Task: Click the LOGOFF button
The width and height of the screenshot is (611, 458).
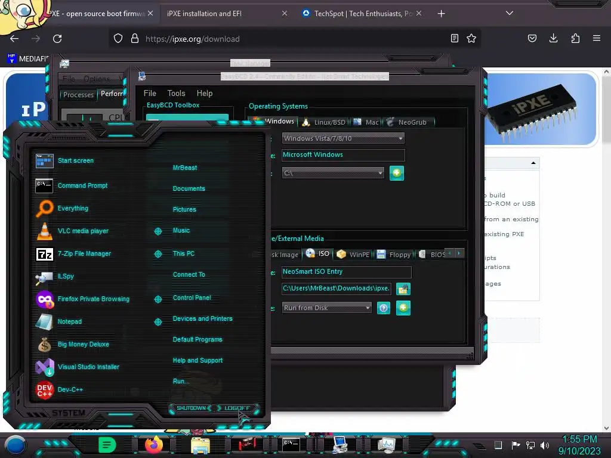Action: [237, 408]
